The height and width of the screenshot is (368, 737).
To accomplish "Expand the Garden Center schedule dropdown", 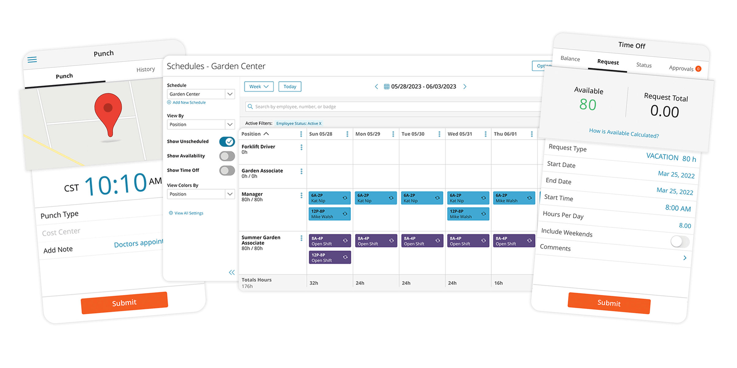I will point(230,94).
